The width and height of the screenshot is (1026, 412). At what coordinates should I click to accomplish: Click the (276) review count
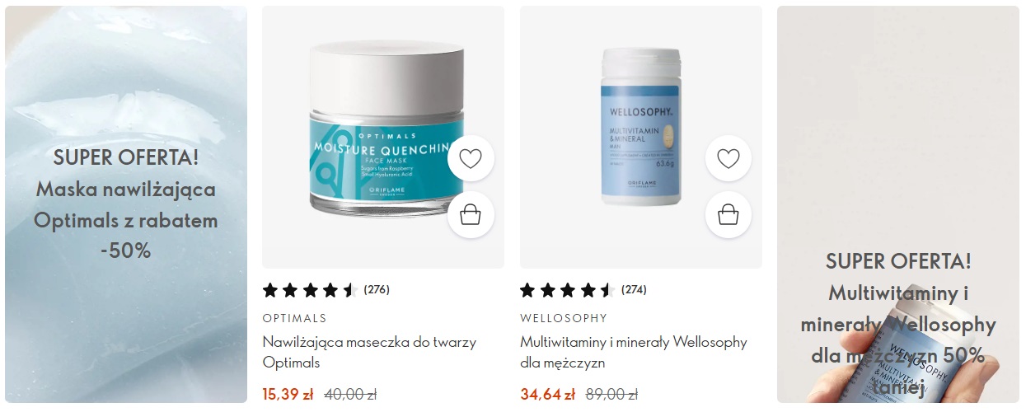377,290
